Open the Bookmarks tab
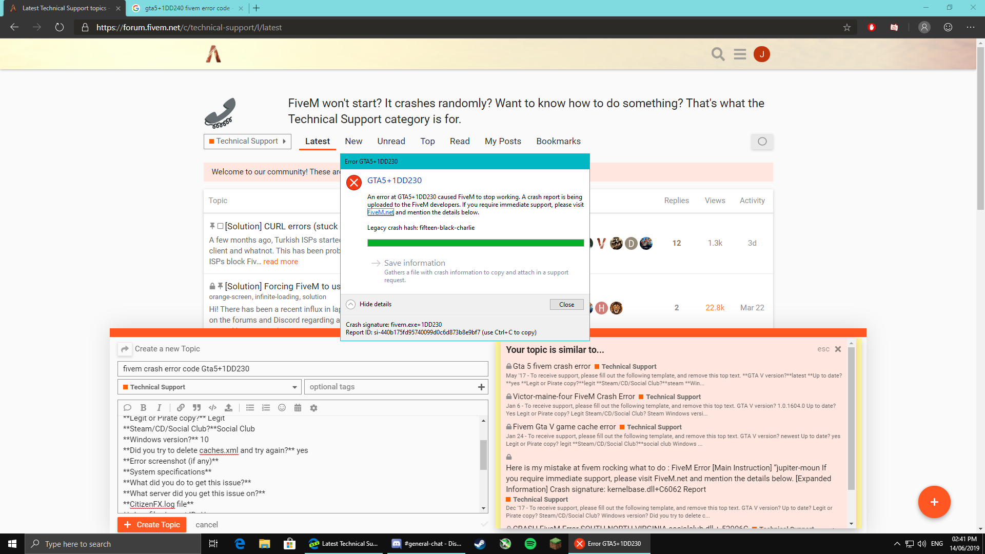 tap(558, 142)
